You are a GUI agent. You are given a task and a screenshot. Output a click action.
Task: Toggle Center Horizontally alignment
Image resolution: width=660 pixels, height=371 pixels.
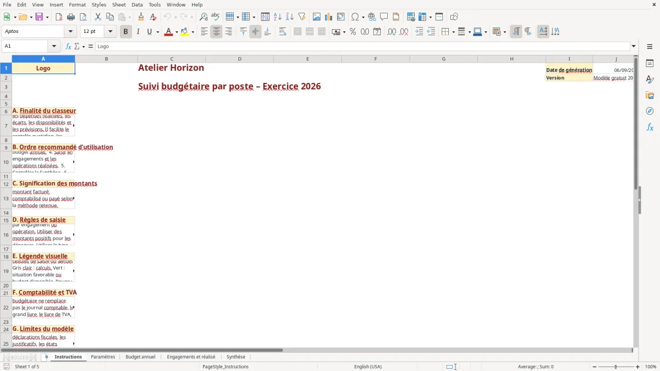[216, 32]
